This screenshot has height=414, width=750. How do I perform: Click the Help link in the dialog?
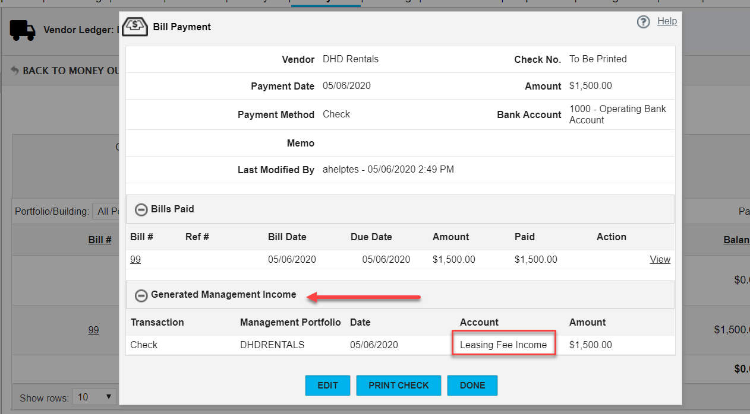[667, 21]
